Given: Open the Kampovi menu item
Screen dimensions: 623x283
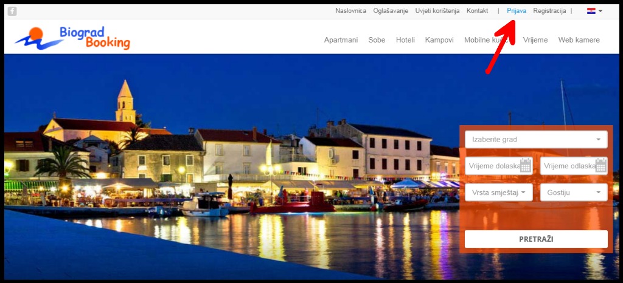Looking at the screenshot, I should tap(439, 40).
